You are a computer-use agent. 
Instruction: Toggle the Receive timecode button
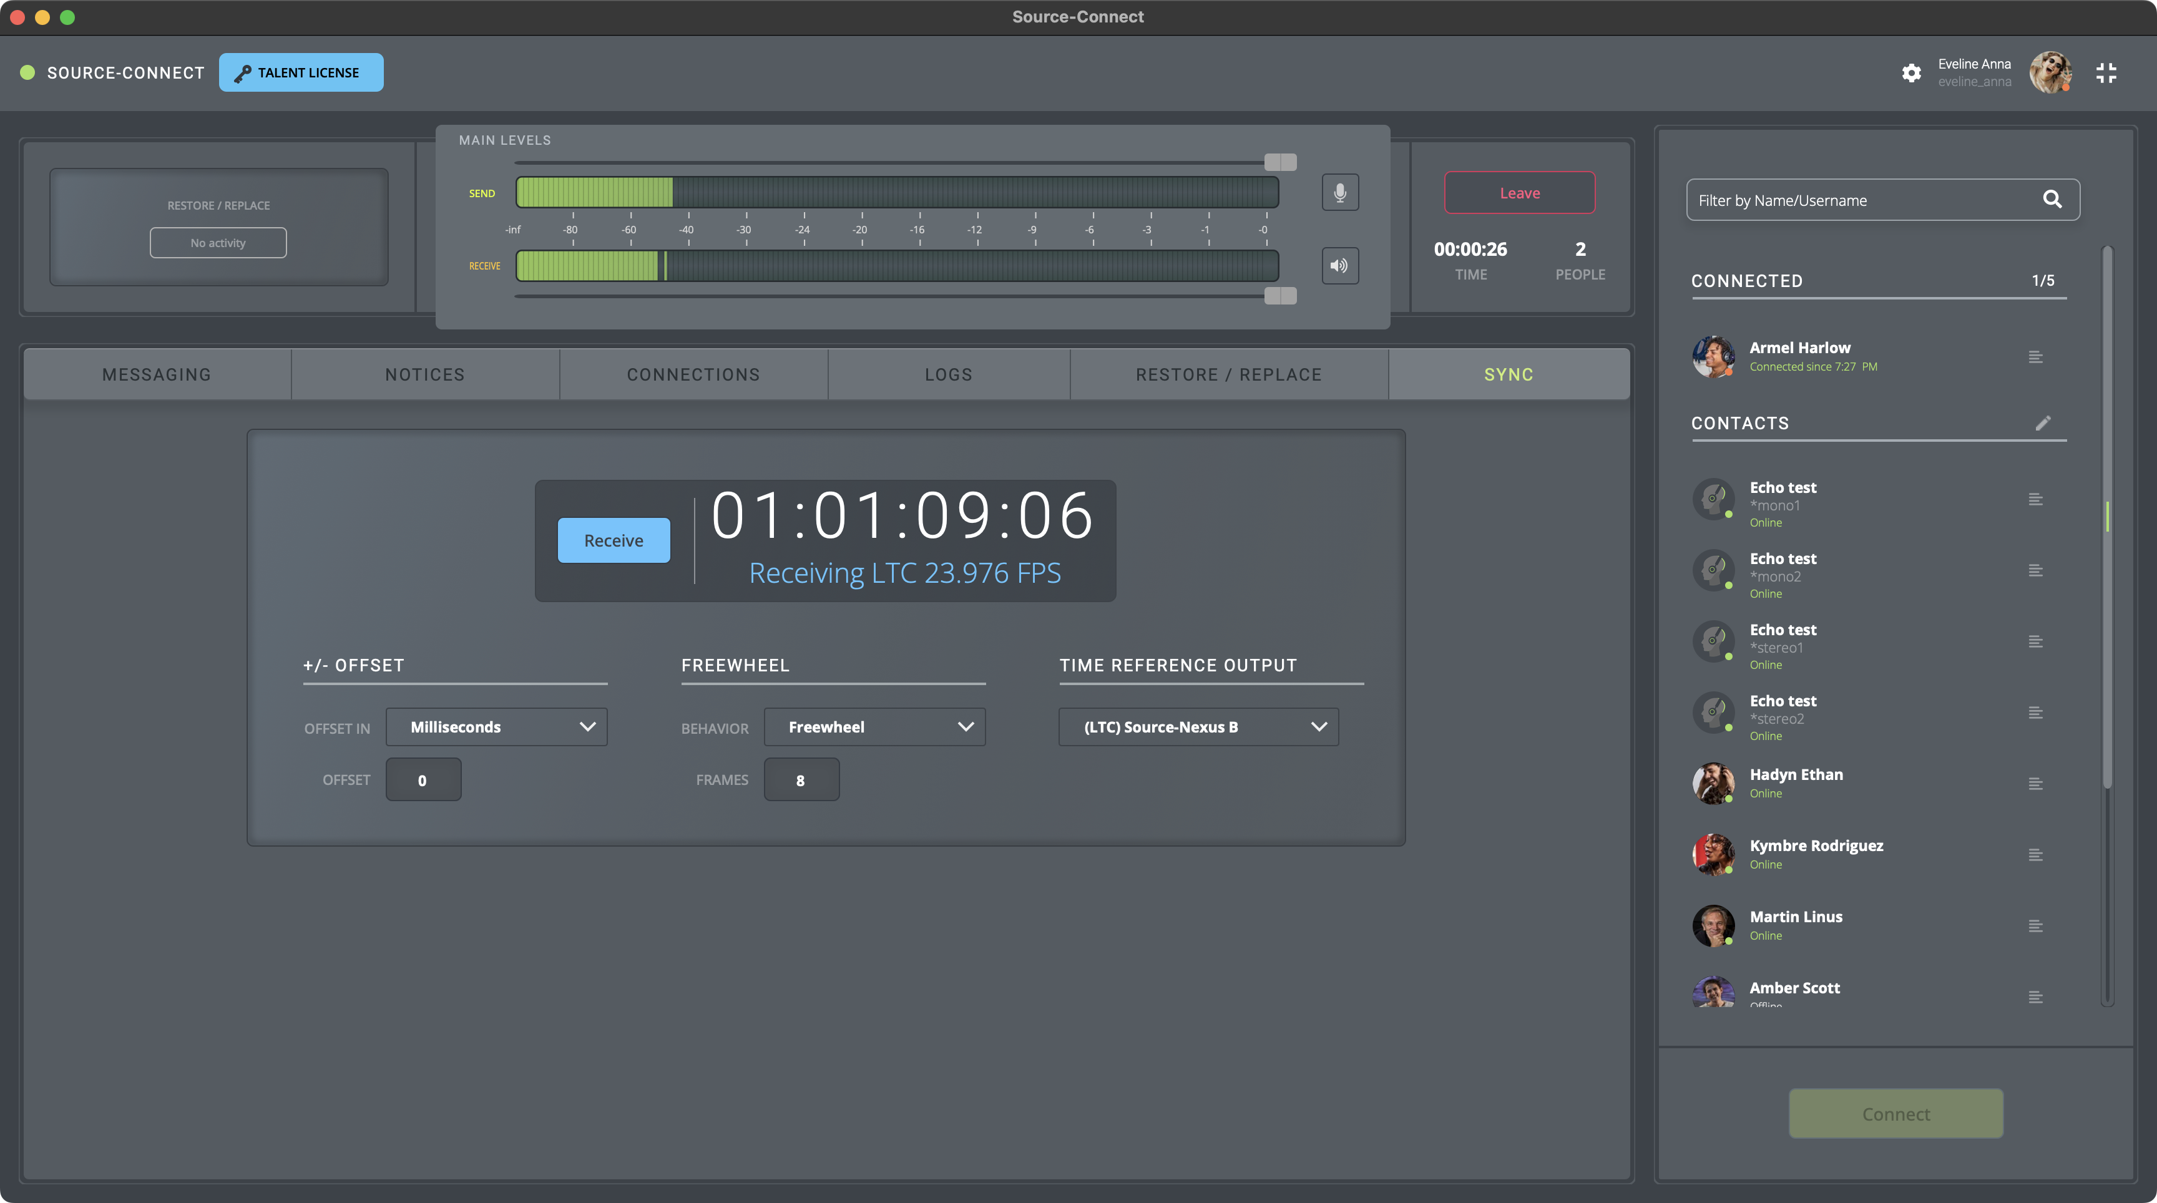[614, 541]
